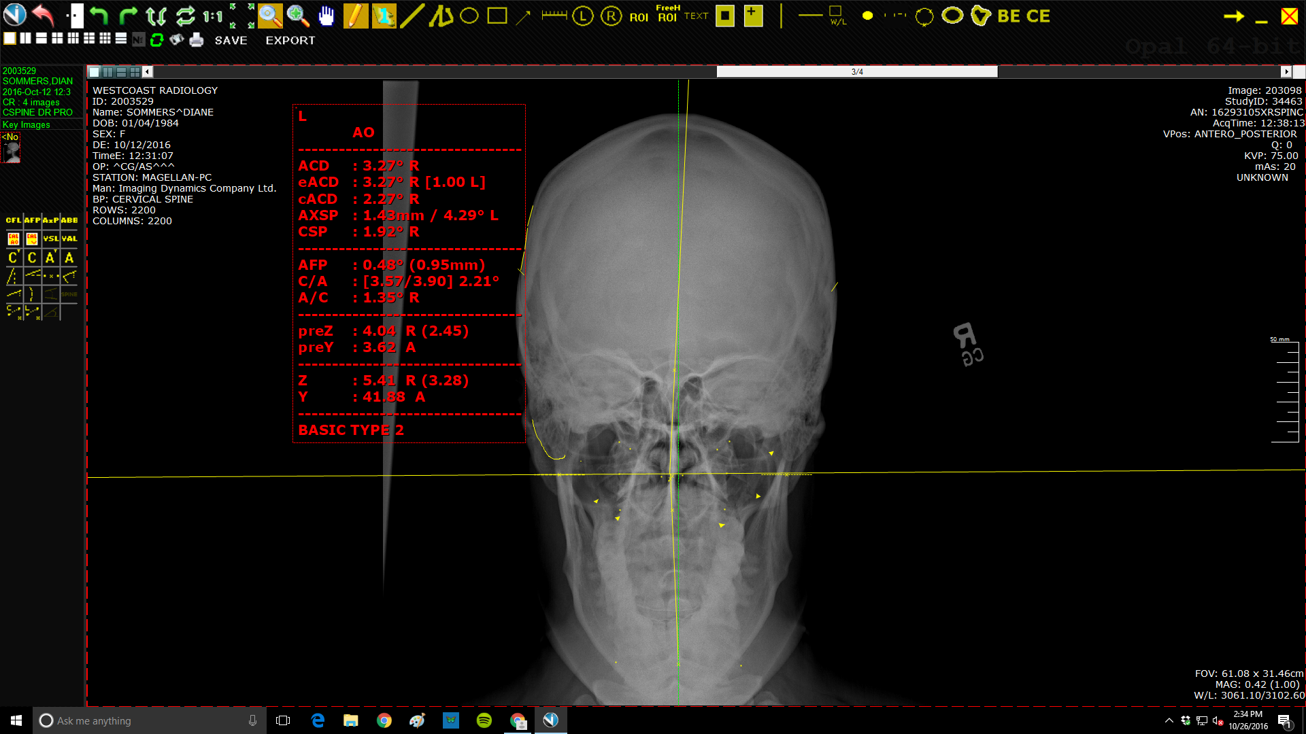This screenshot has height=734, width=1306.
Task: Select the magnifier with plus zoom tool
Action: click(298, 16)
